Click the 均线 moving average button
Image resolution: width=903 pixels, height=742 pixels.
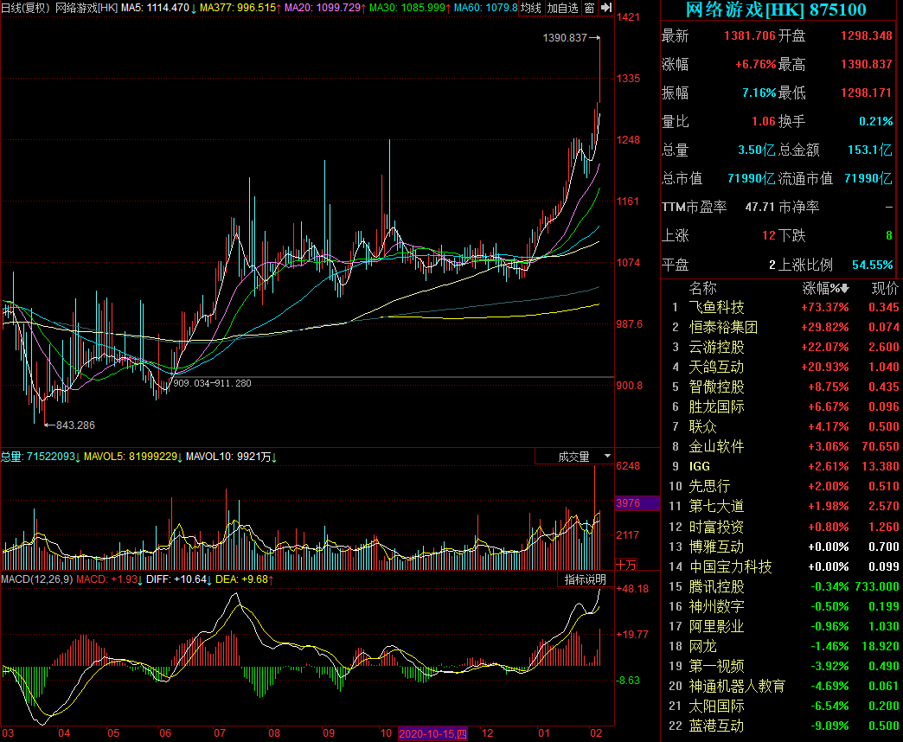[x=531, y=8]
